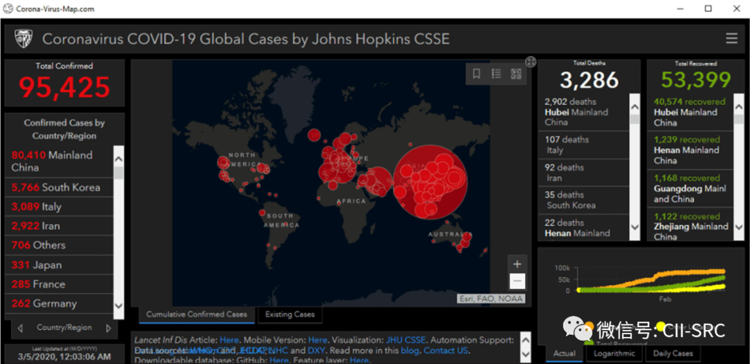Select Mainland China in country list
Image resolution: width=750 pixels, height=364 pixels.
[x=59, y=161]
